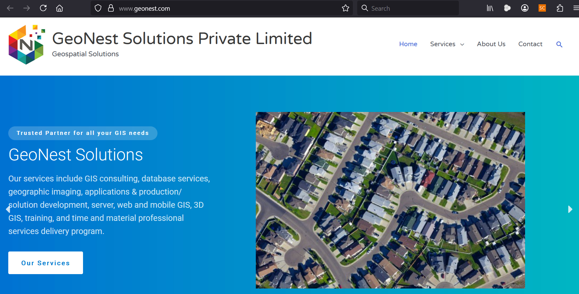Go to previous slide with left arrow
Screen dimensions: 579x294
(8, 209)
